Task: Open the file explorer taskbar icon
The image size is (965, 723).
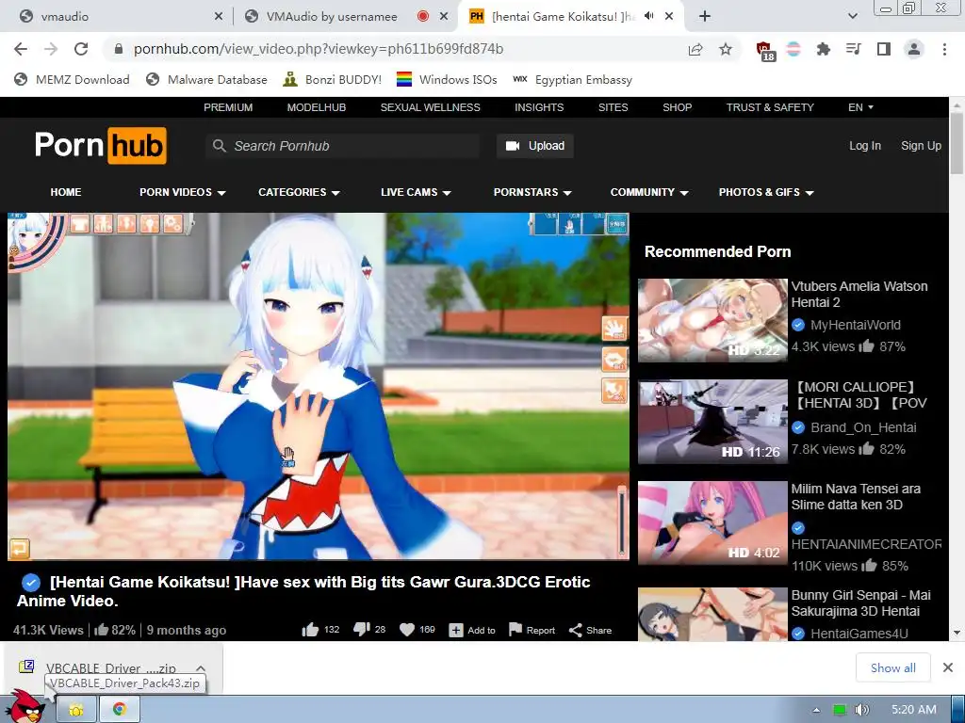Action: pos(76,710)
